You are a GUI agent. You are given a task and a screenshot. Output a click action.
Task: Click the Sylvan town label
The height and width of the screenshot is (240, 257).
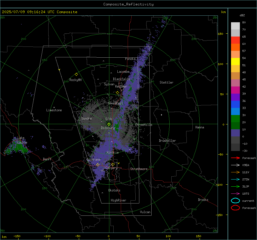click(x=109, y=84)
